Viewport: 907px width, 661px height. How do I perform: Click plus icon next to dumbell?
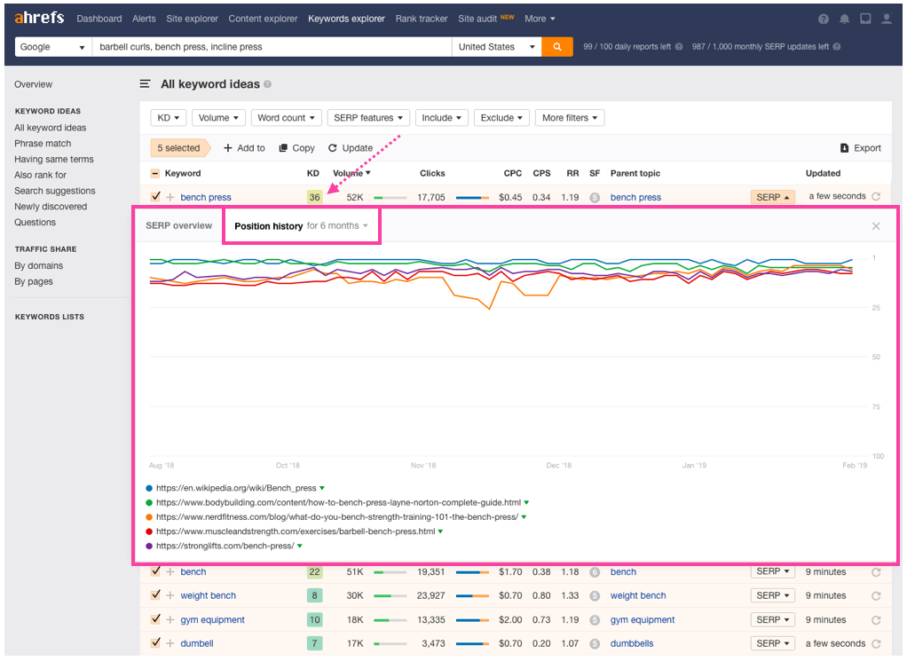tap(170, 643)
